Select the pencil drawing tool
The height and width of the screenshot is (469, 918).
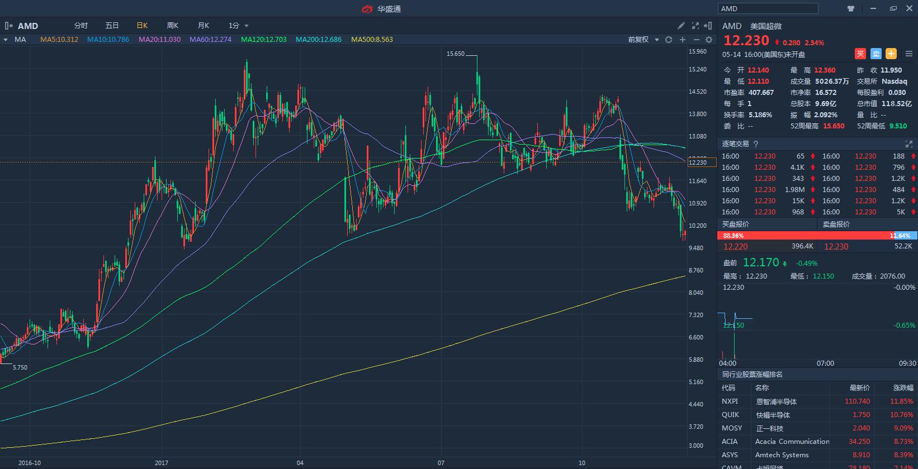pyautogui.click(x=681, y=26)
